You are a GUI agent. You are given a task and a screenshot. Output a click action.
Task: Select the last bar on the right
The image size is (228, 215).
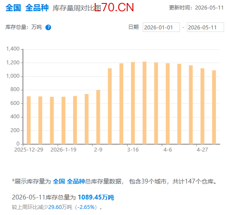pyautogui.click(x=214, y=107)
